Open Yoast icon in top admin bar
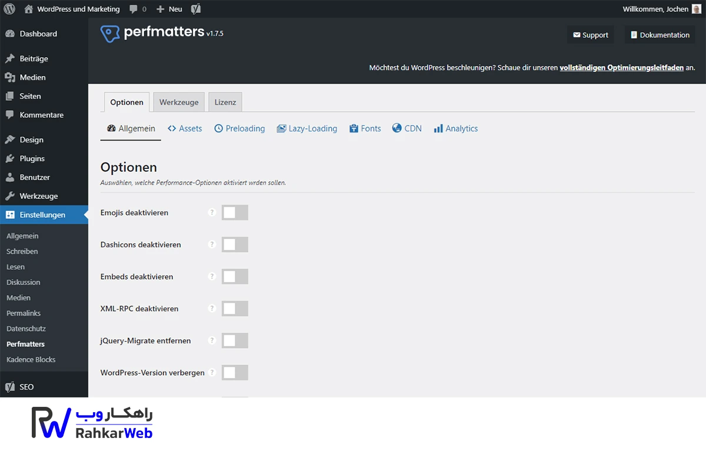This screenshot has width=706, height=471. pos(196,9)
